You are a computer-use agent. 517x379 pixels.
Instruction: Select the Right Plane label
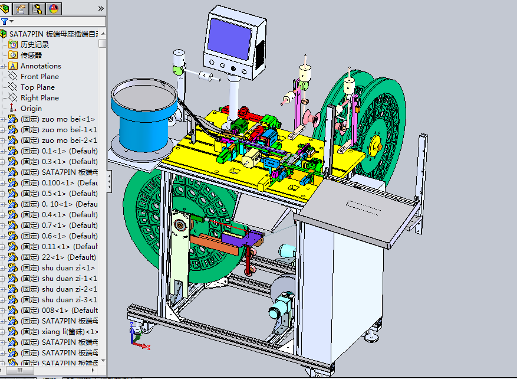tap(39, 98)
